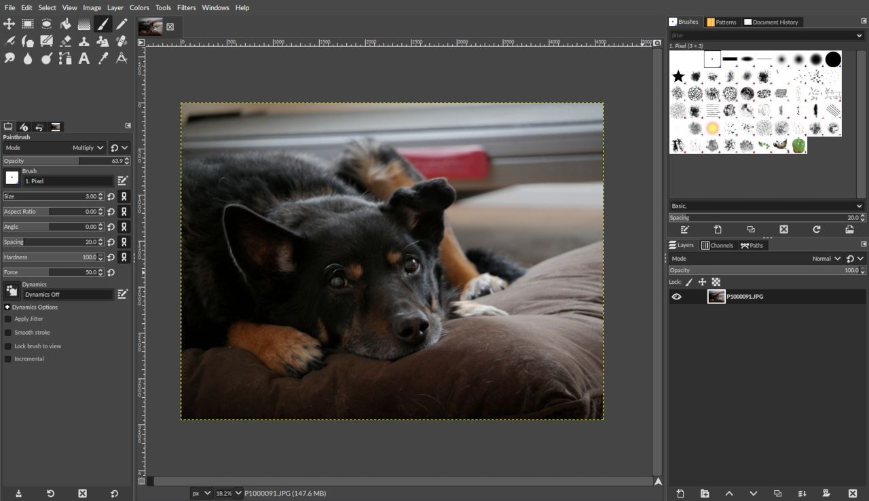Image resolution: width=869 pixels, height=501 pixels.
Task: Reset Size to brush native size
Action: 111,196
